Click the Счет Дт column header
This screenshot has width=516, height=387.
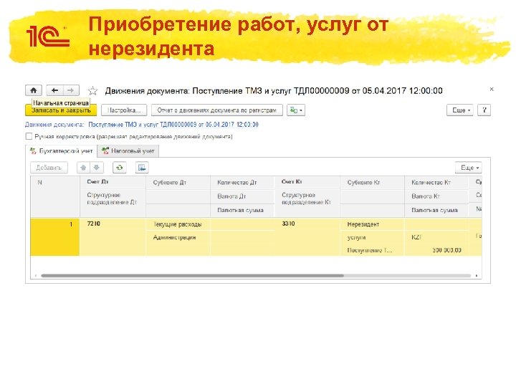(x=113, y=181)
